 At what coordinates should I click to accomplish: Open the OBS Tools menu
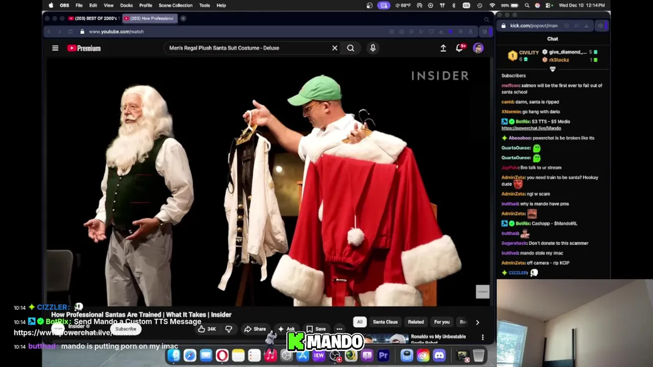[205, 5]
